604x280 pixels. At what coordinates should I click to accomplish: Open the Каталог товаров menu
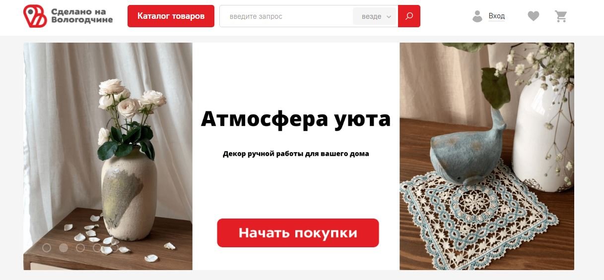point(171,16)
